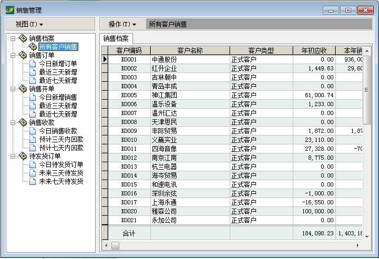Click the horizontal scrollbar left arrow
Viewport: 379px width, 259px height.
[x=106, y=245]
